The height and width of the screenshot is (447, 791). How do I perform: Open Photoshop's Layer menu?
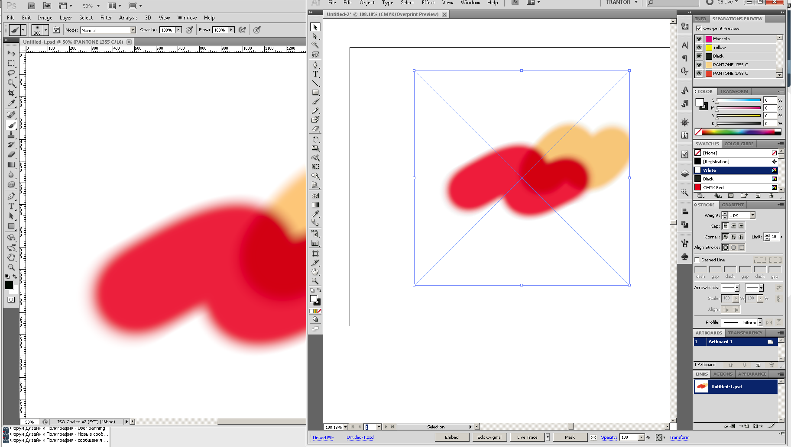[x=66, y=18]
